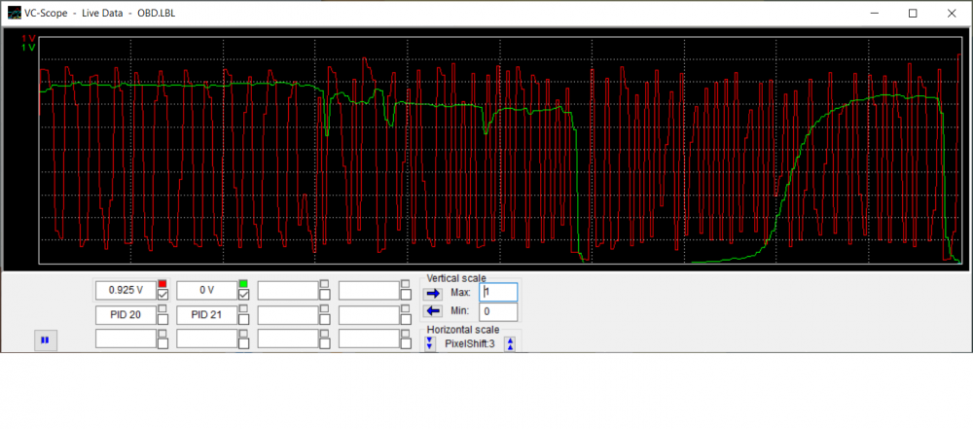973x429 pixels.
Task: Focus the Vertical scale Max field
Action: point(498,293)
